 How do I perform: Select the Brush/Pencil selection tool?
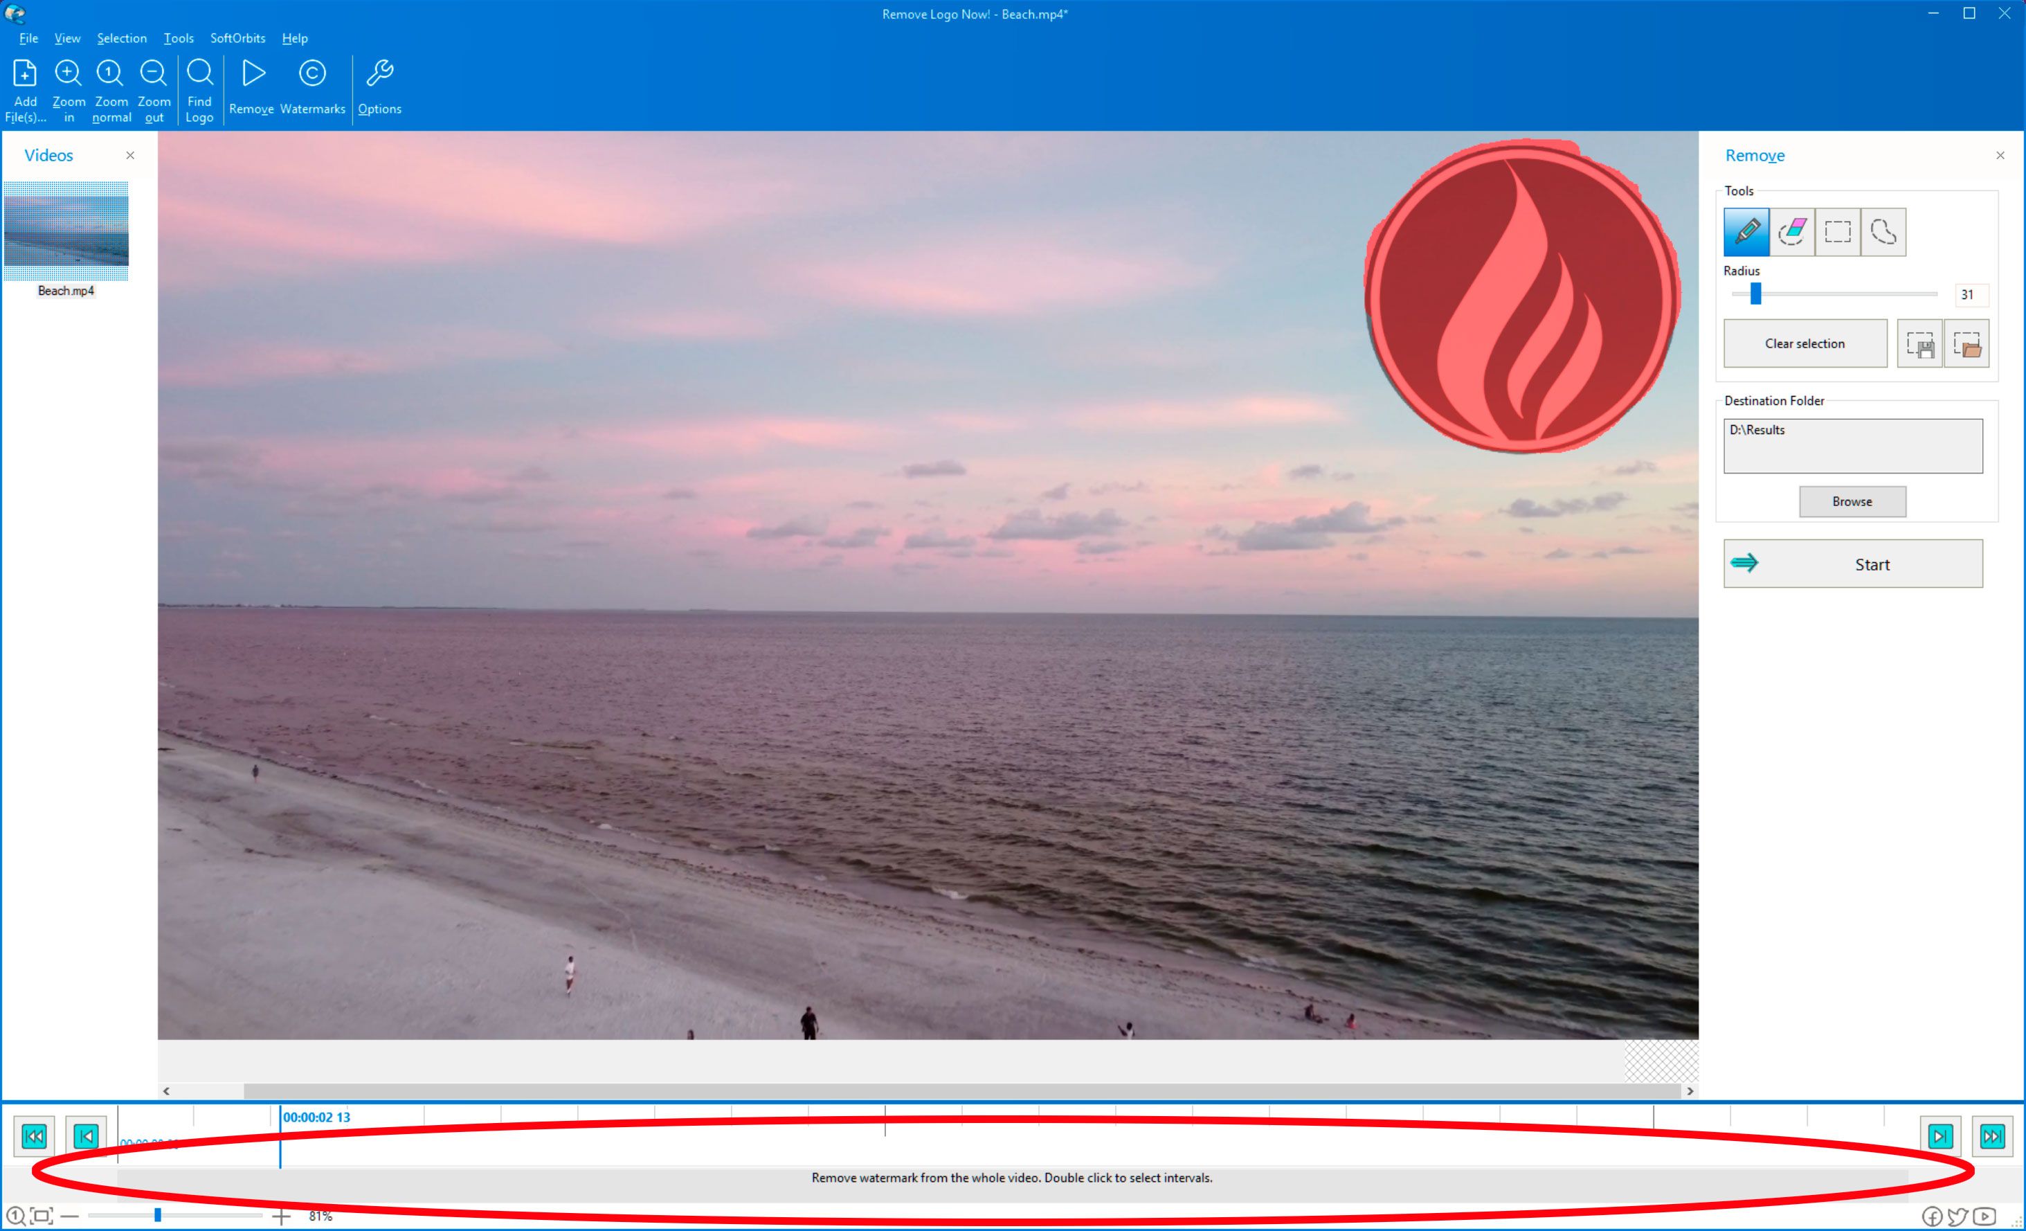[x=1746, y=232]
